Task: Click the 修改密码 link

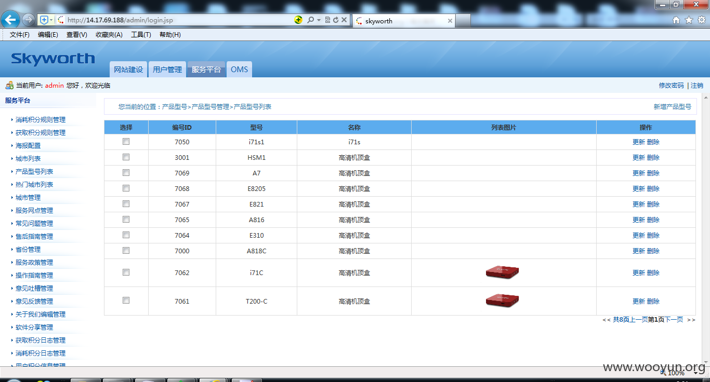Action: tap(671, 86)
